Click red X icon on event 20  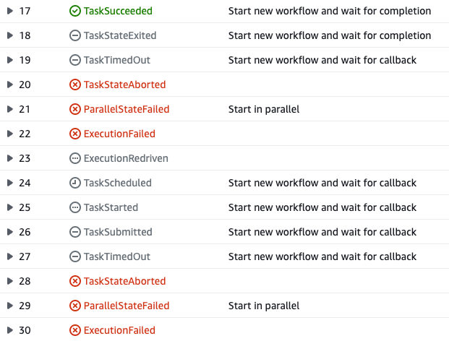[75, 85]
